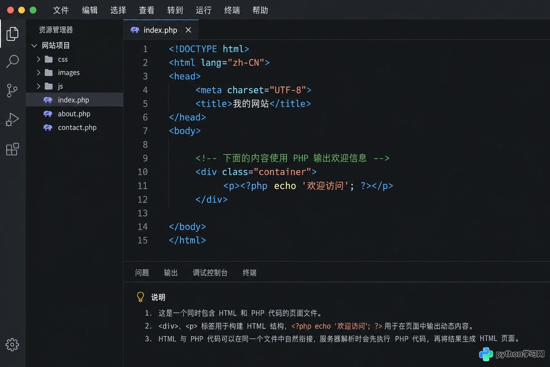Click the js folder icon
Screen dimensions: 550x367
tap(49, 86)
